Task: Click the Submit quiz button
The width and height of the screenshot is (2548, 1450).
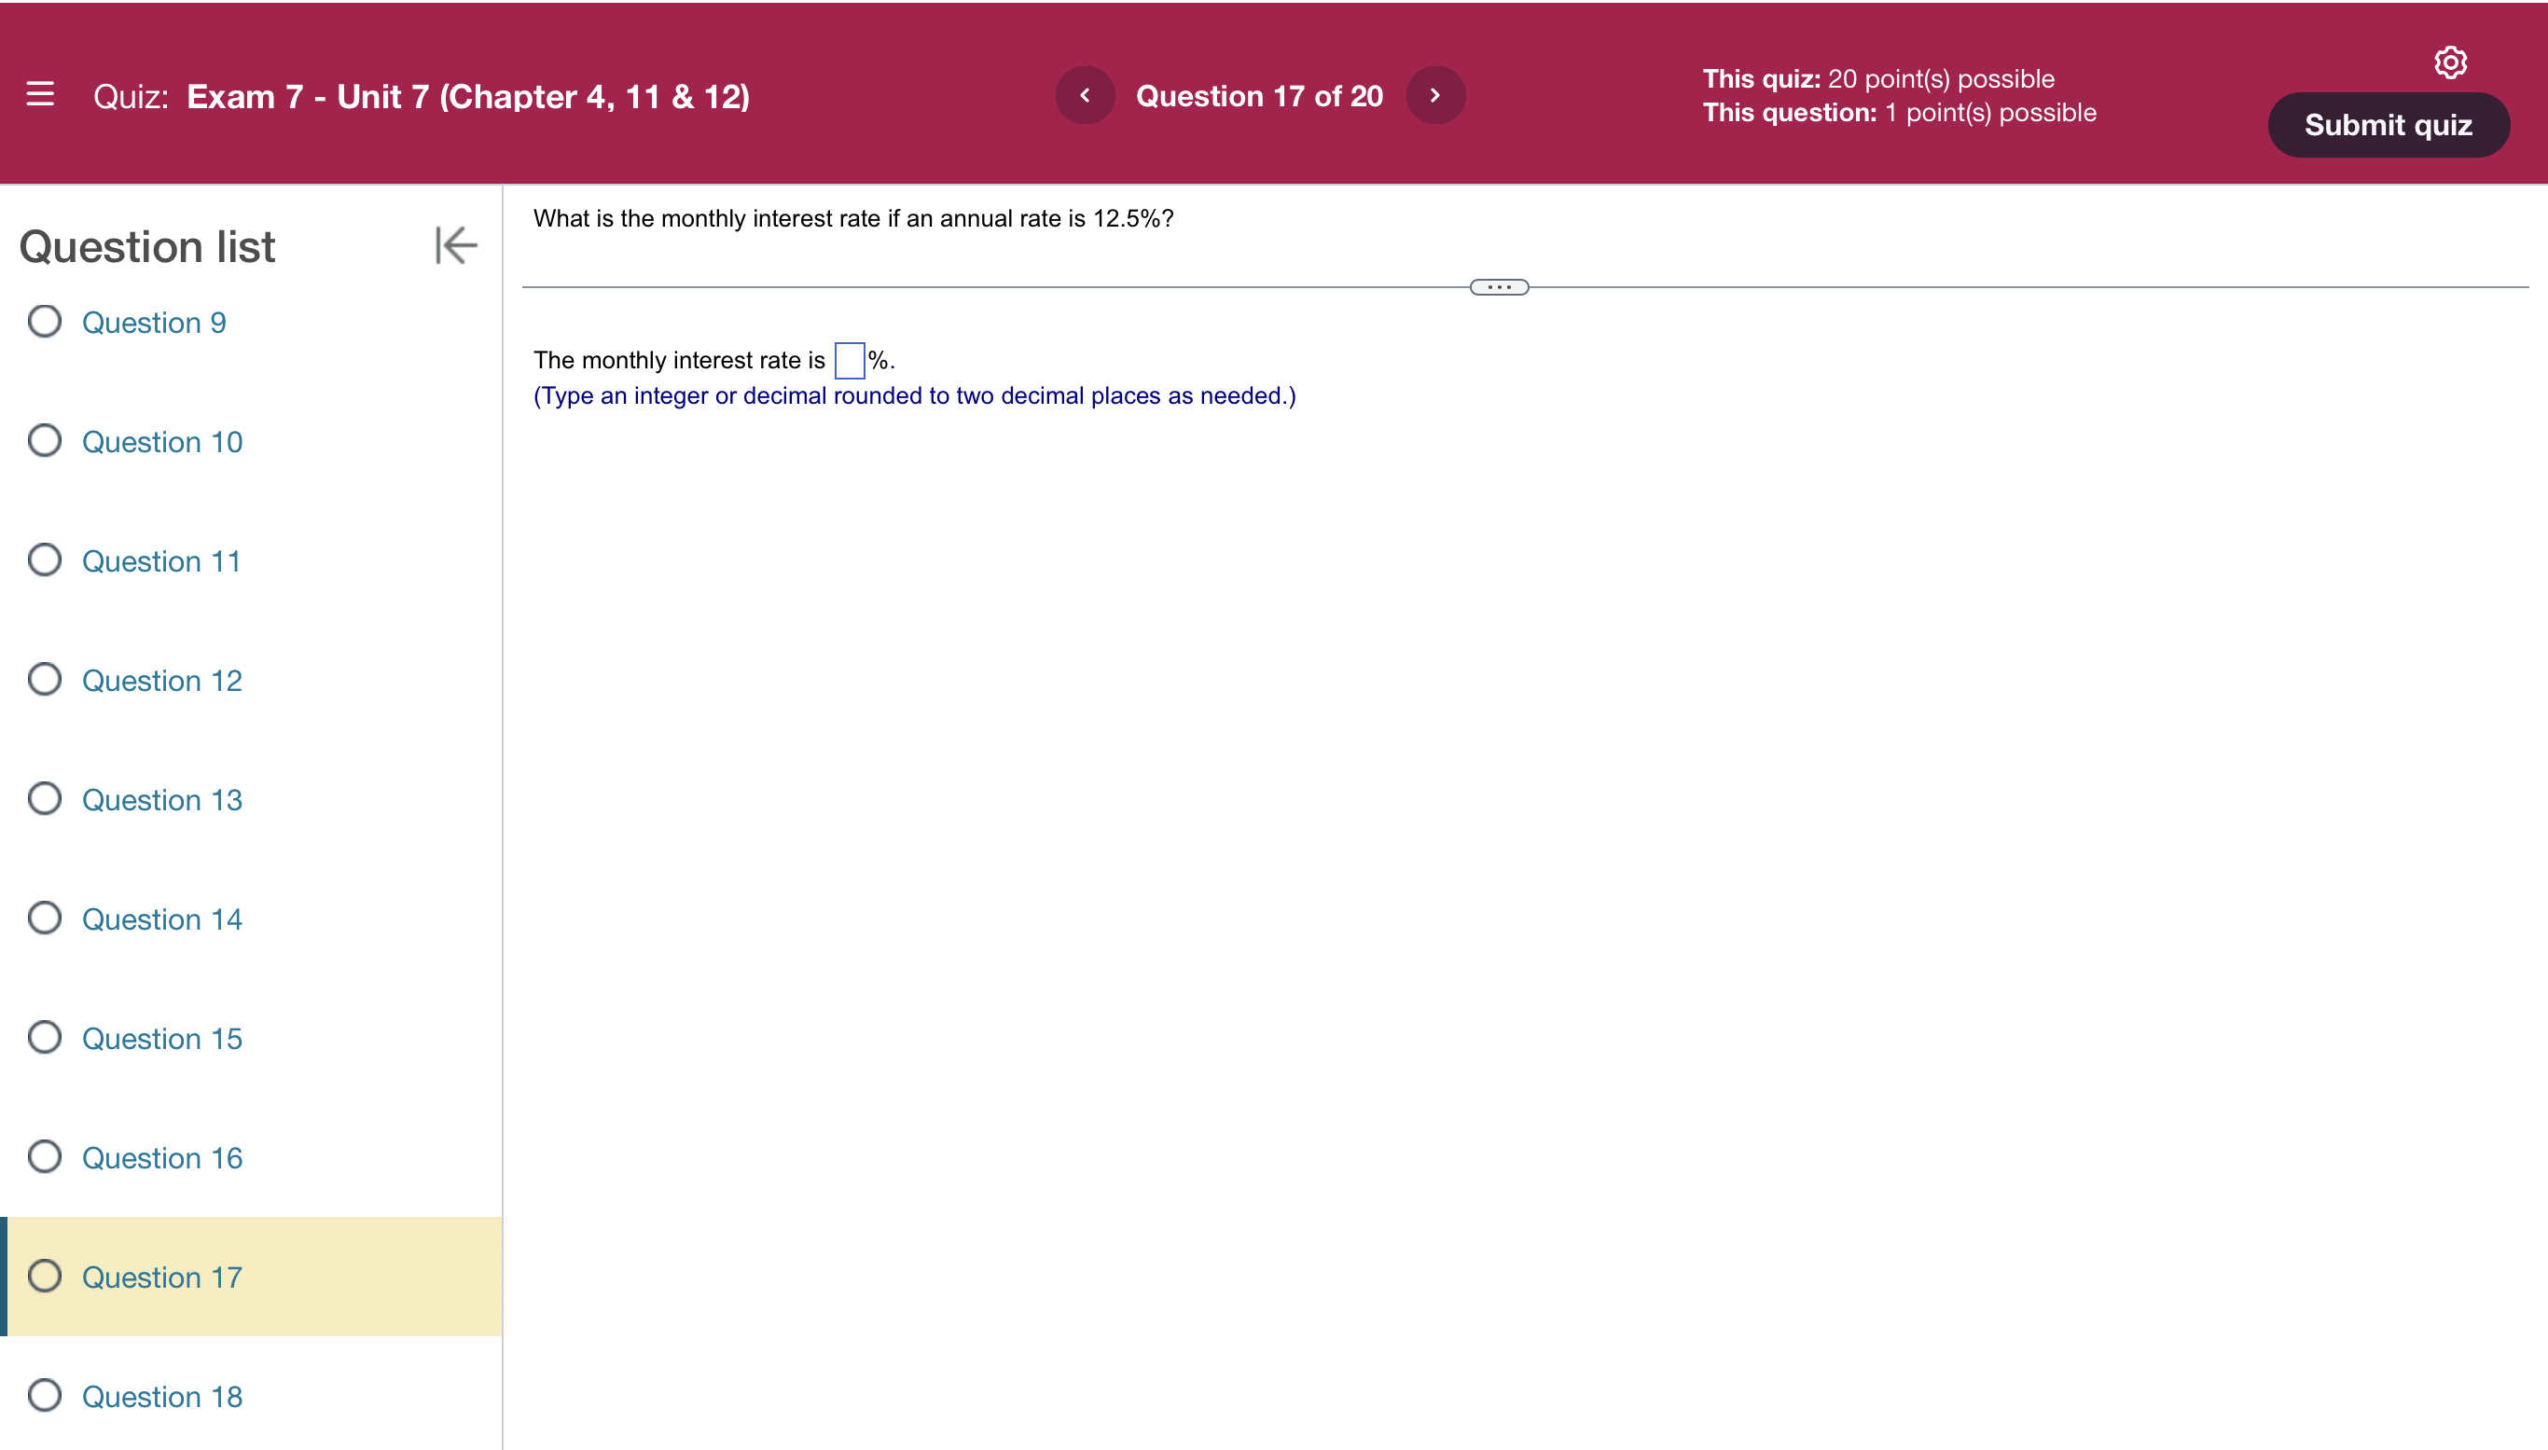Action: (2388, 126)
